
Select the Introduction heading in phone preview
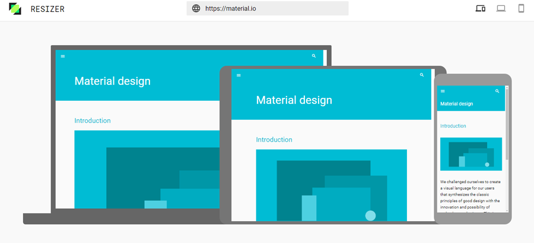click(x=453, y=126)
